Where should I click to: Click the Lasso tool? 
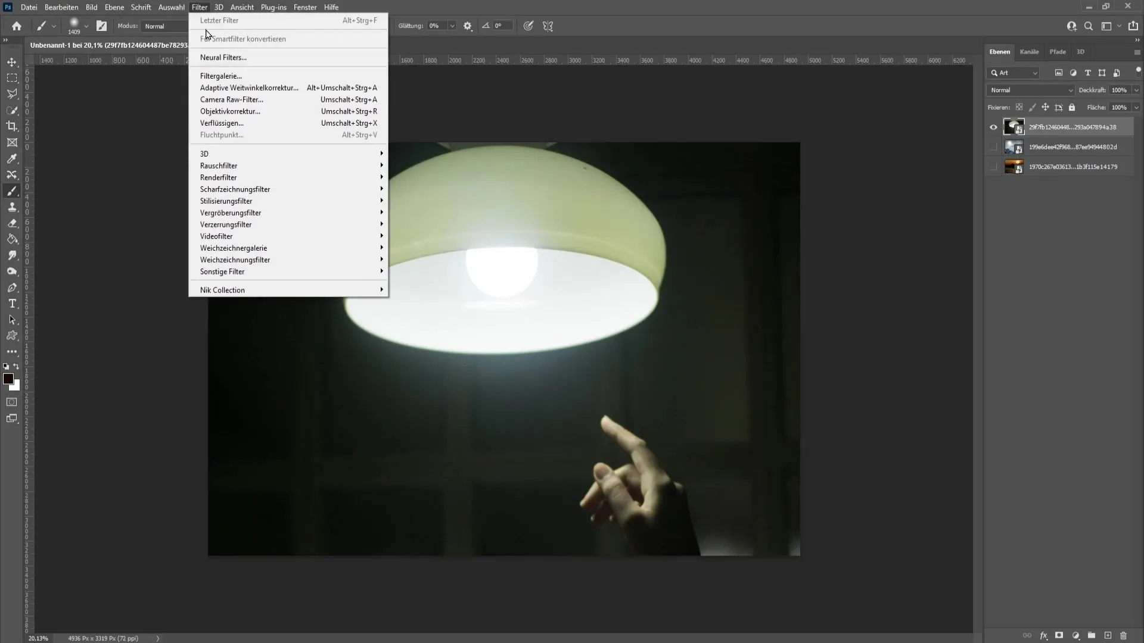click(12, 93)
